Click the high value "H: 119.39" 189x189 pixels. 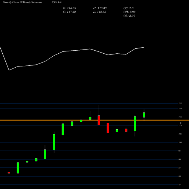click(x=100, y=8)
